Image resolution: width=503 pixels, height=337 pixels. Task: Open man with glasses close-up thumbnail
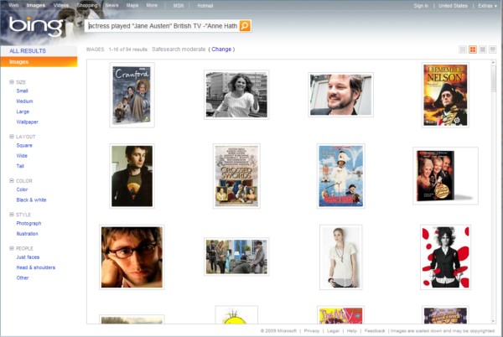132,257
